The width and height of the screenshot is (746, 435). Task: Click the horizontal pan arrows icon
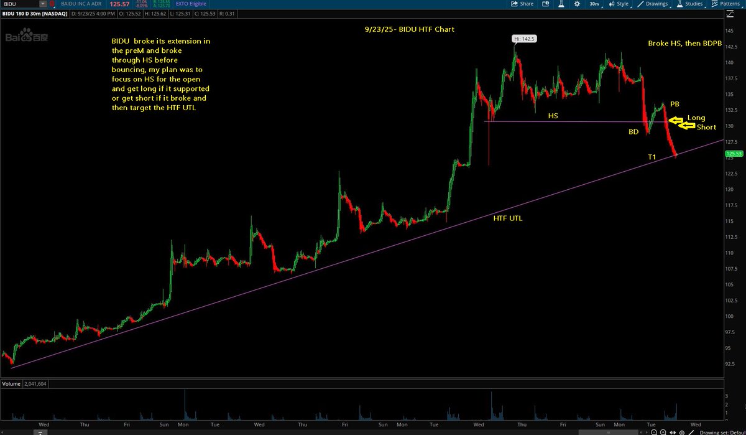673,432
